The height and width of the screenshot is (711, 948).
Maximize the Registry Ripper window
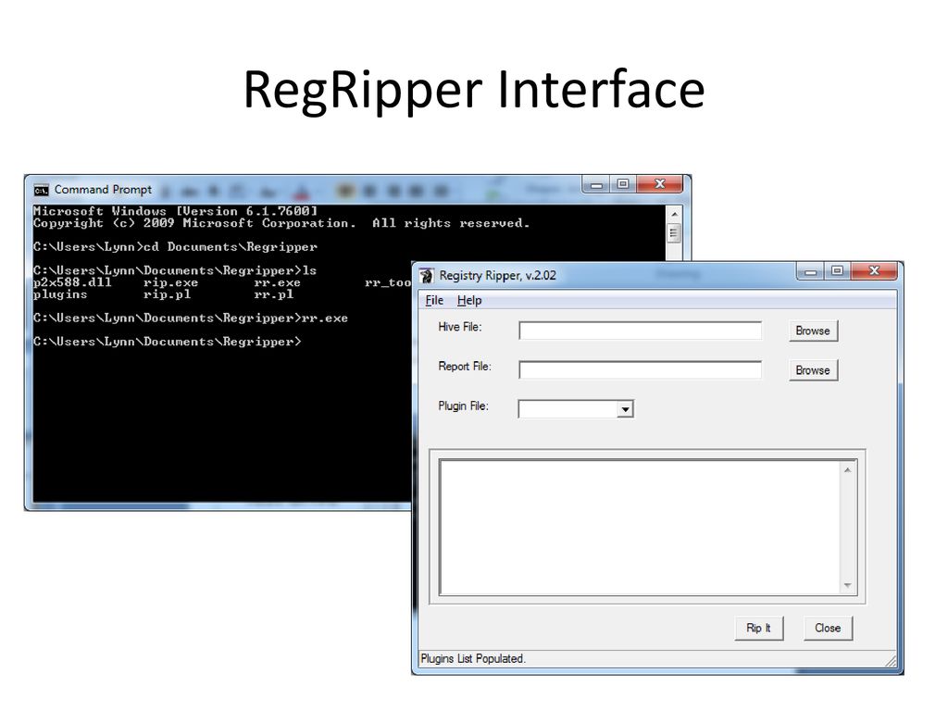click(x=837, y=271)
